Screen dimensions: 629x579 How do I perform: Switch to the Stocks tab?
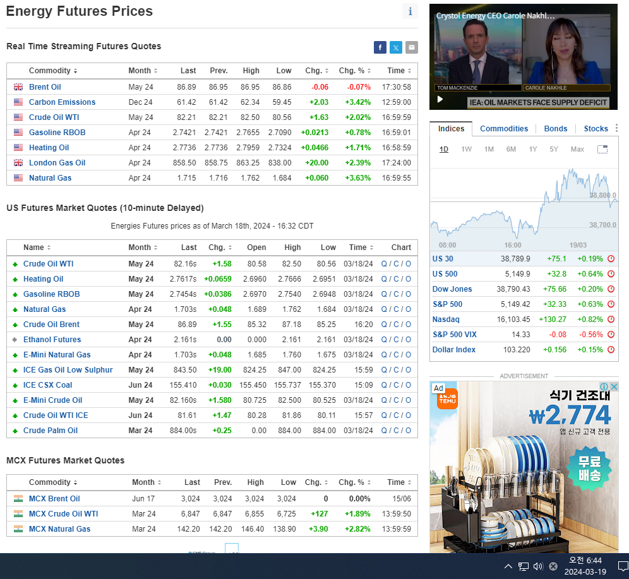point(596,129)
